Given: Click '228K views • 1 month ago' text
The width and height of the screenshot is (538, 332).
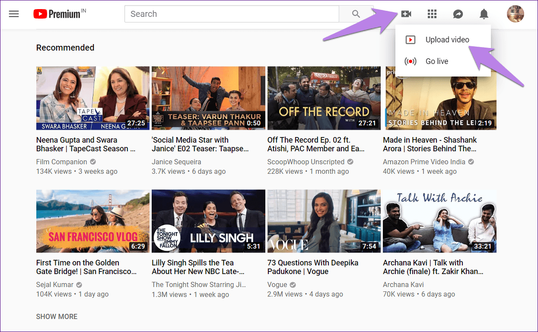Looking at the screenshot, I should 308,171.
